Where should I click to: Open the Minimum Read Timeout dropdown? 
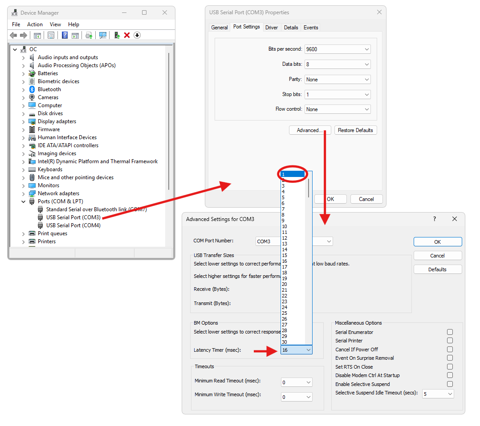[297, 382]
